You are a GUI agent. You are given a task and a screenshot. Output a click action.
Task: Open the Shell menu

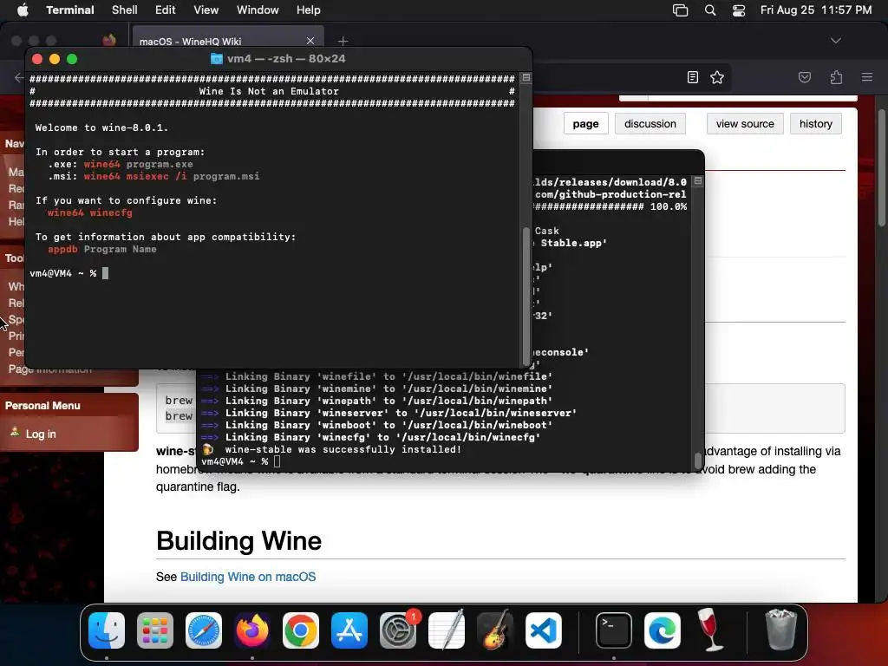click(125, 10)
